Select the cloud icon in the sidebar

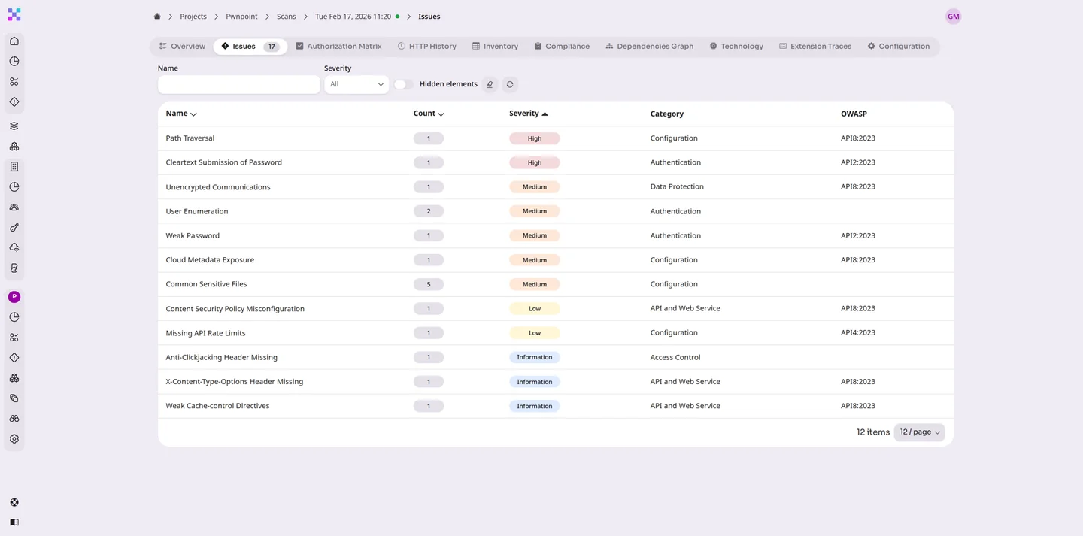coord(14,248)
